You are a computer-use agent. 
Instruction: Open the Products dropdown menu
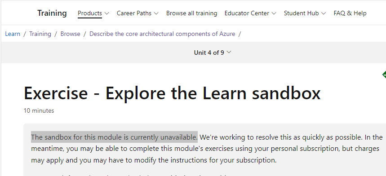click(93, 13)
